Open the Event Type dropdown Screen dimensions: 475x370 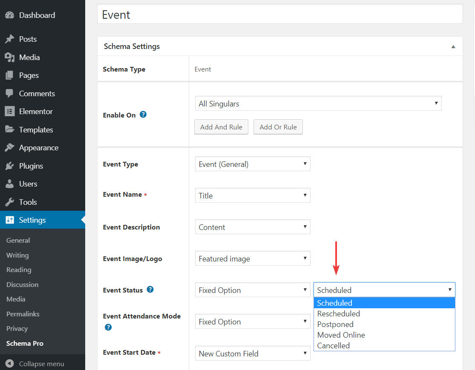pyautogui.click(x=253, y=164)
